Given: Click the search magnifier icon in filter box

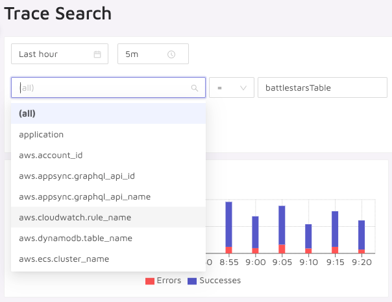Looking at the screenshot, I should click(194, 88).
